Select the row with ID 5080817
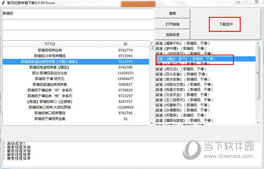This screenshot has width=264, height=169. pos(76,84)
